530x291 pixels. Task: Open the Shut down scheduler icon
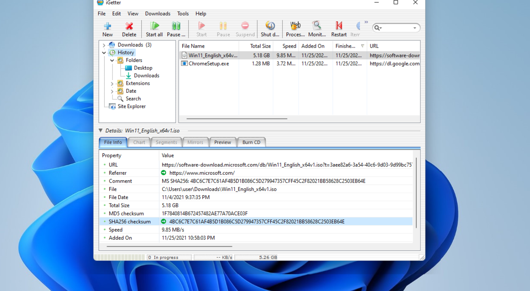(x=270, y=26)
